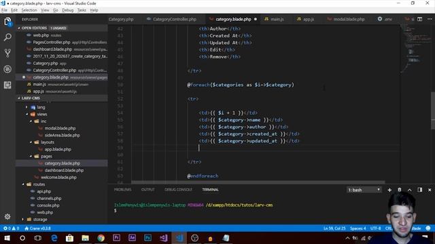Open the Explorer view in activity bar

7,22
